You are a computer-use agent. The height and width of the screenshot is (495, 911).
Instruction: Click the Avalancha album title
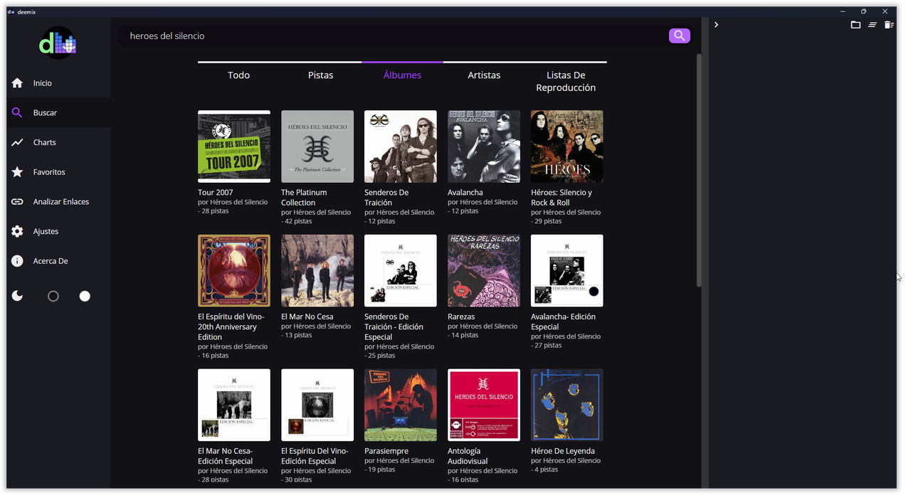point(465,193)
